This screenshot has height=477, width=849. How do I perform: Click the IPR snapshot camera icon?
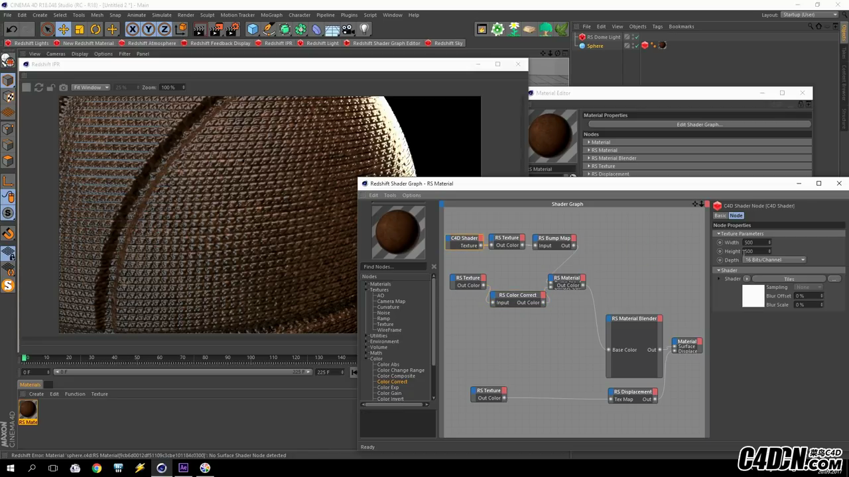(63, 87)
